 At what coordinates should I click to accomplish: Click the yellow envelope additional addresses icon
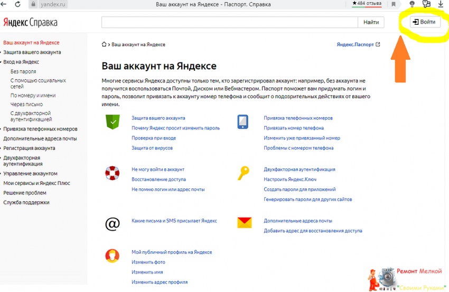point(244,222)
